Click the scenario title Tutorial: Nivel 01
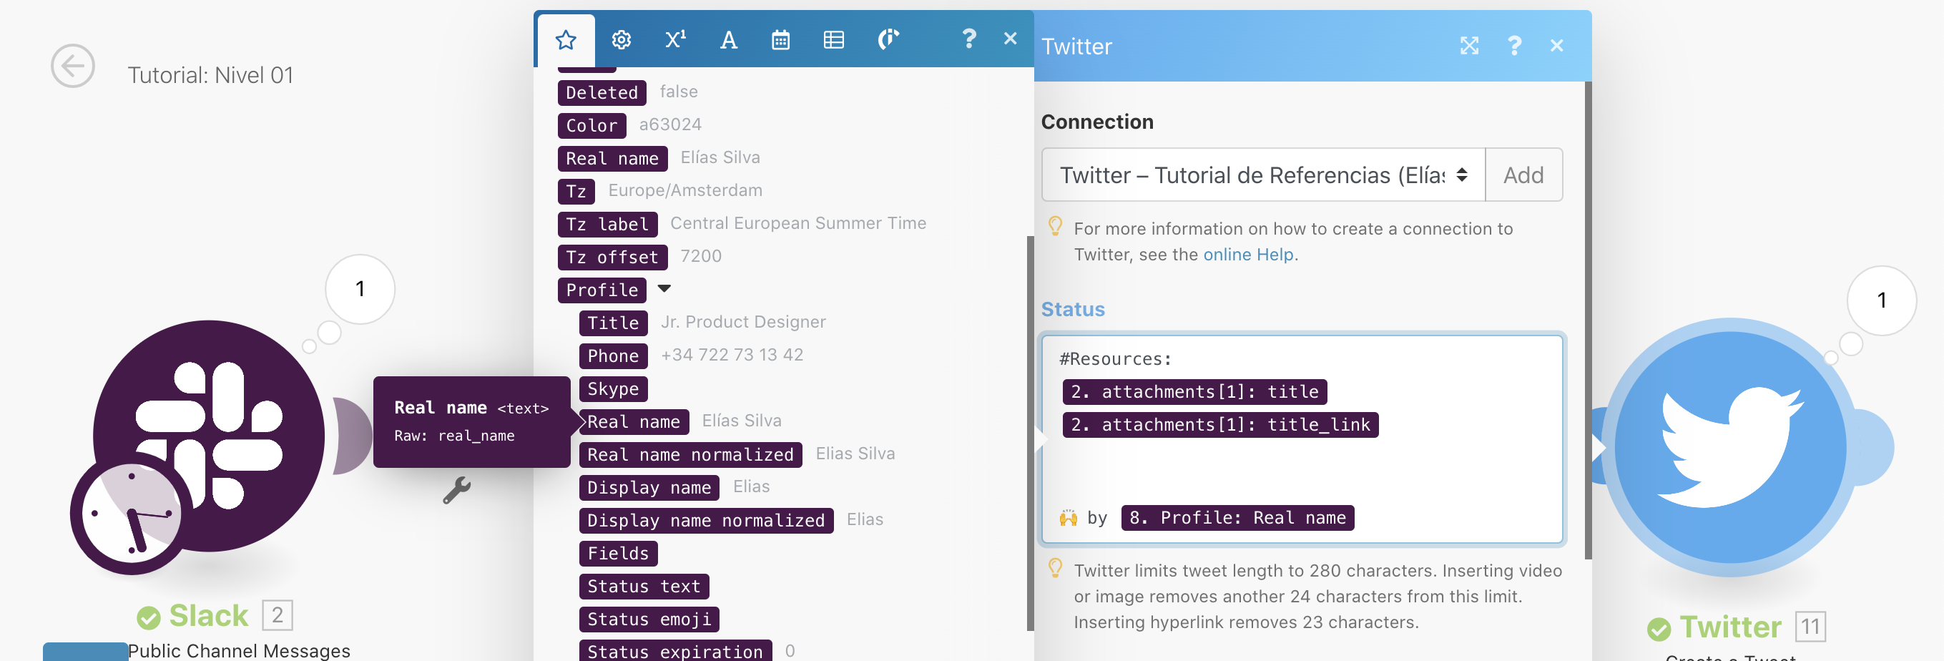The image size is (1944, 661). pyautogui.click(x=210, y=75)
